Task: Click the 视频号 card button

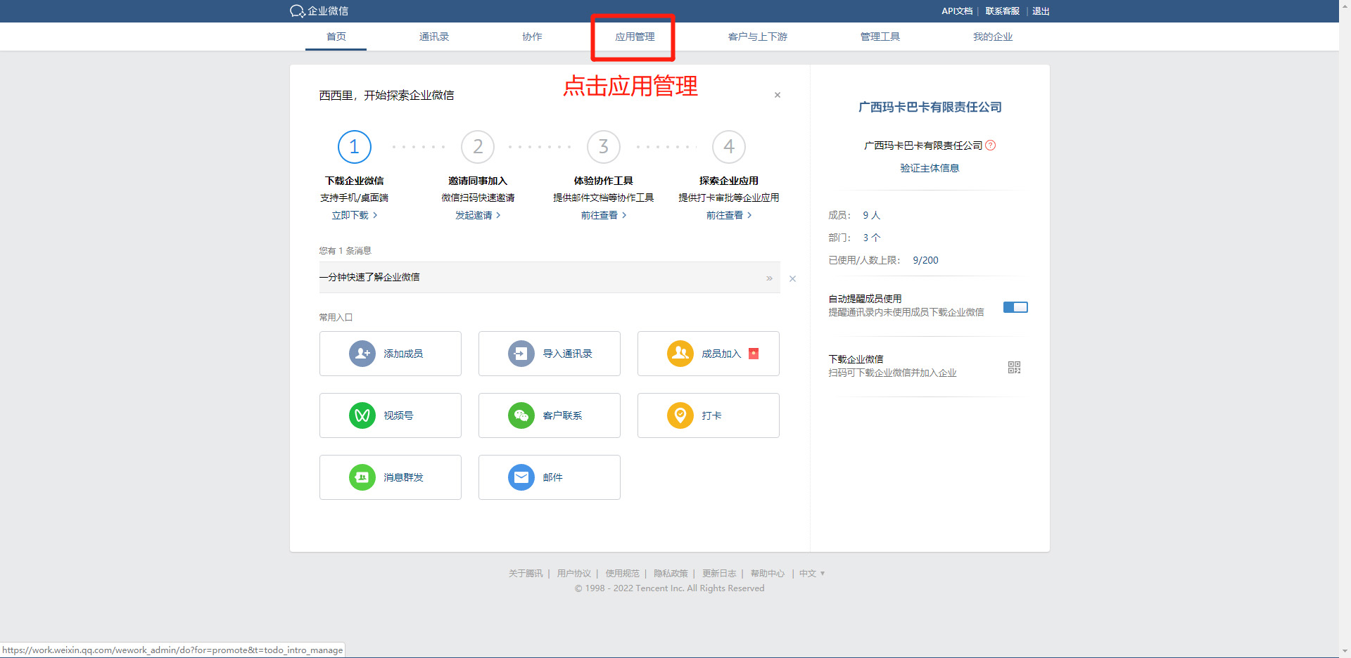Action: 391,415
